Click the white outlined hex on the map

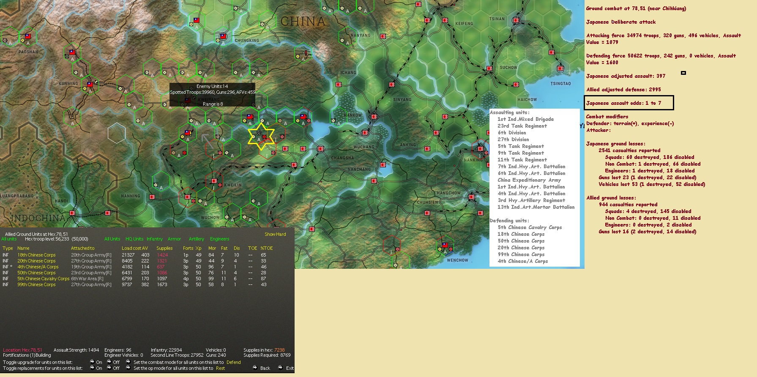[x=117, y=133]
